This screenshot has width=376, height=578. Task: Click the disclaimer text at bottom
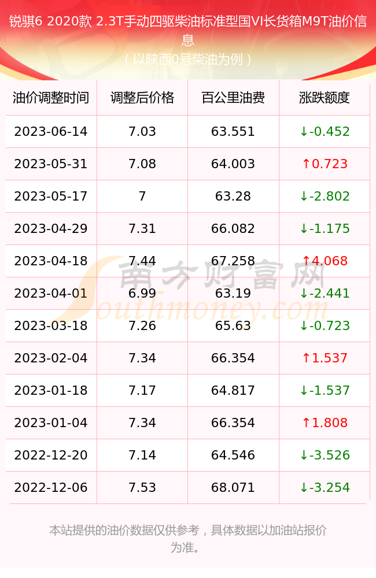[x=188, y=539]
